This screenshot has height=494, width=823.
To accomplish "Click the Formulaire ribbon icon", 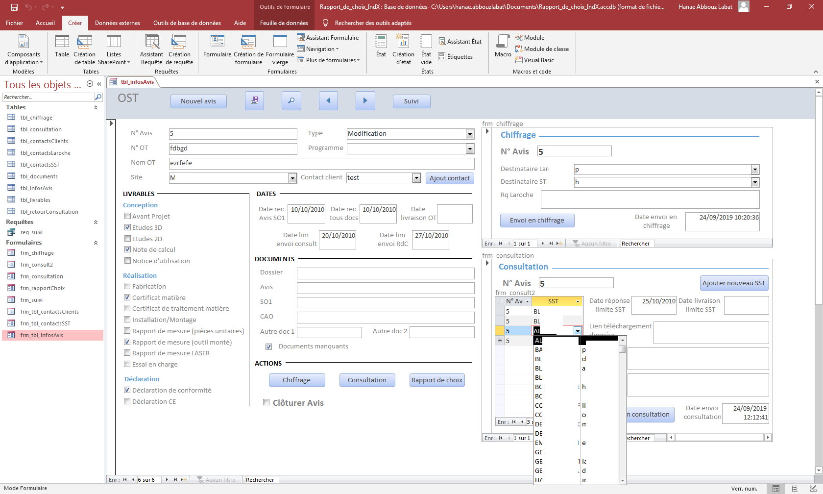I will click(x=217, y=47).
